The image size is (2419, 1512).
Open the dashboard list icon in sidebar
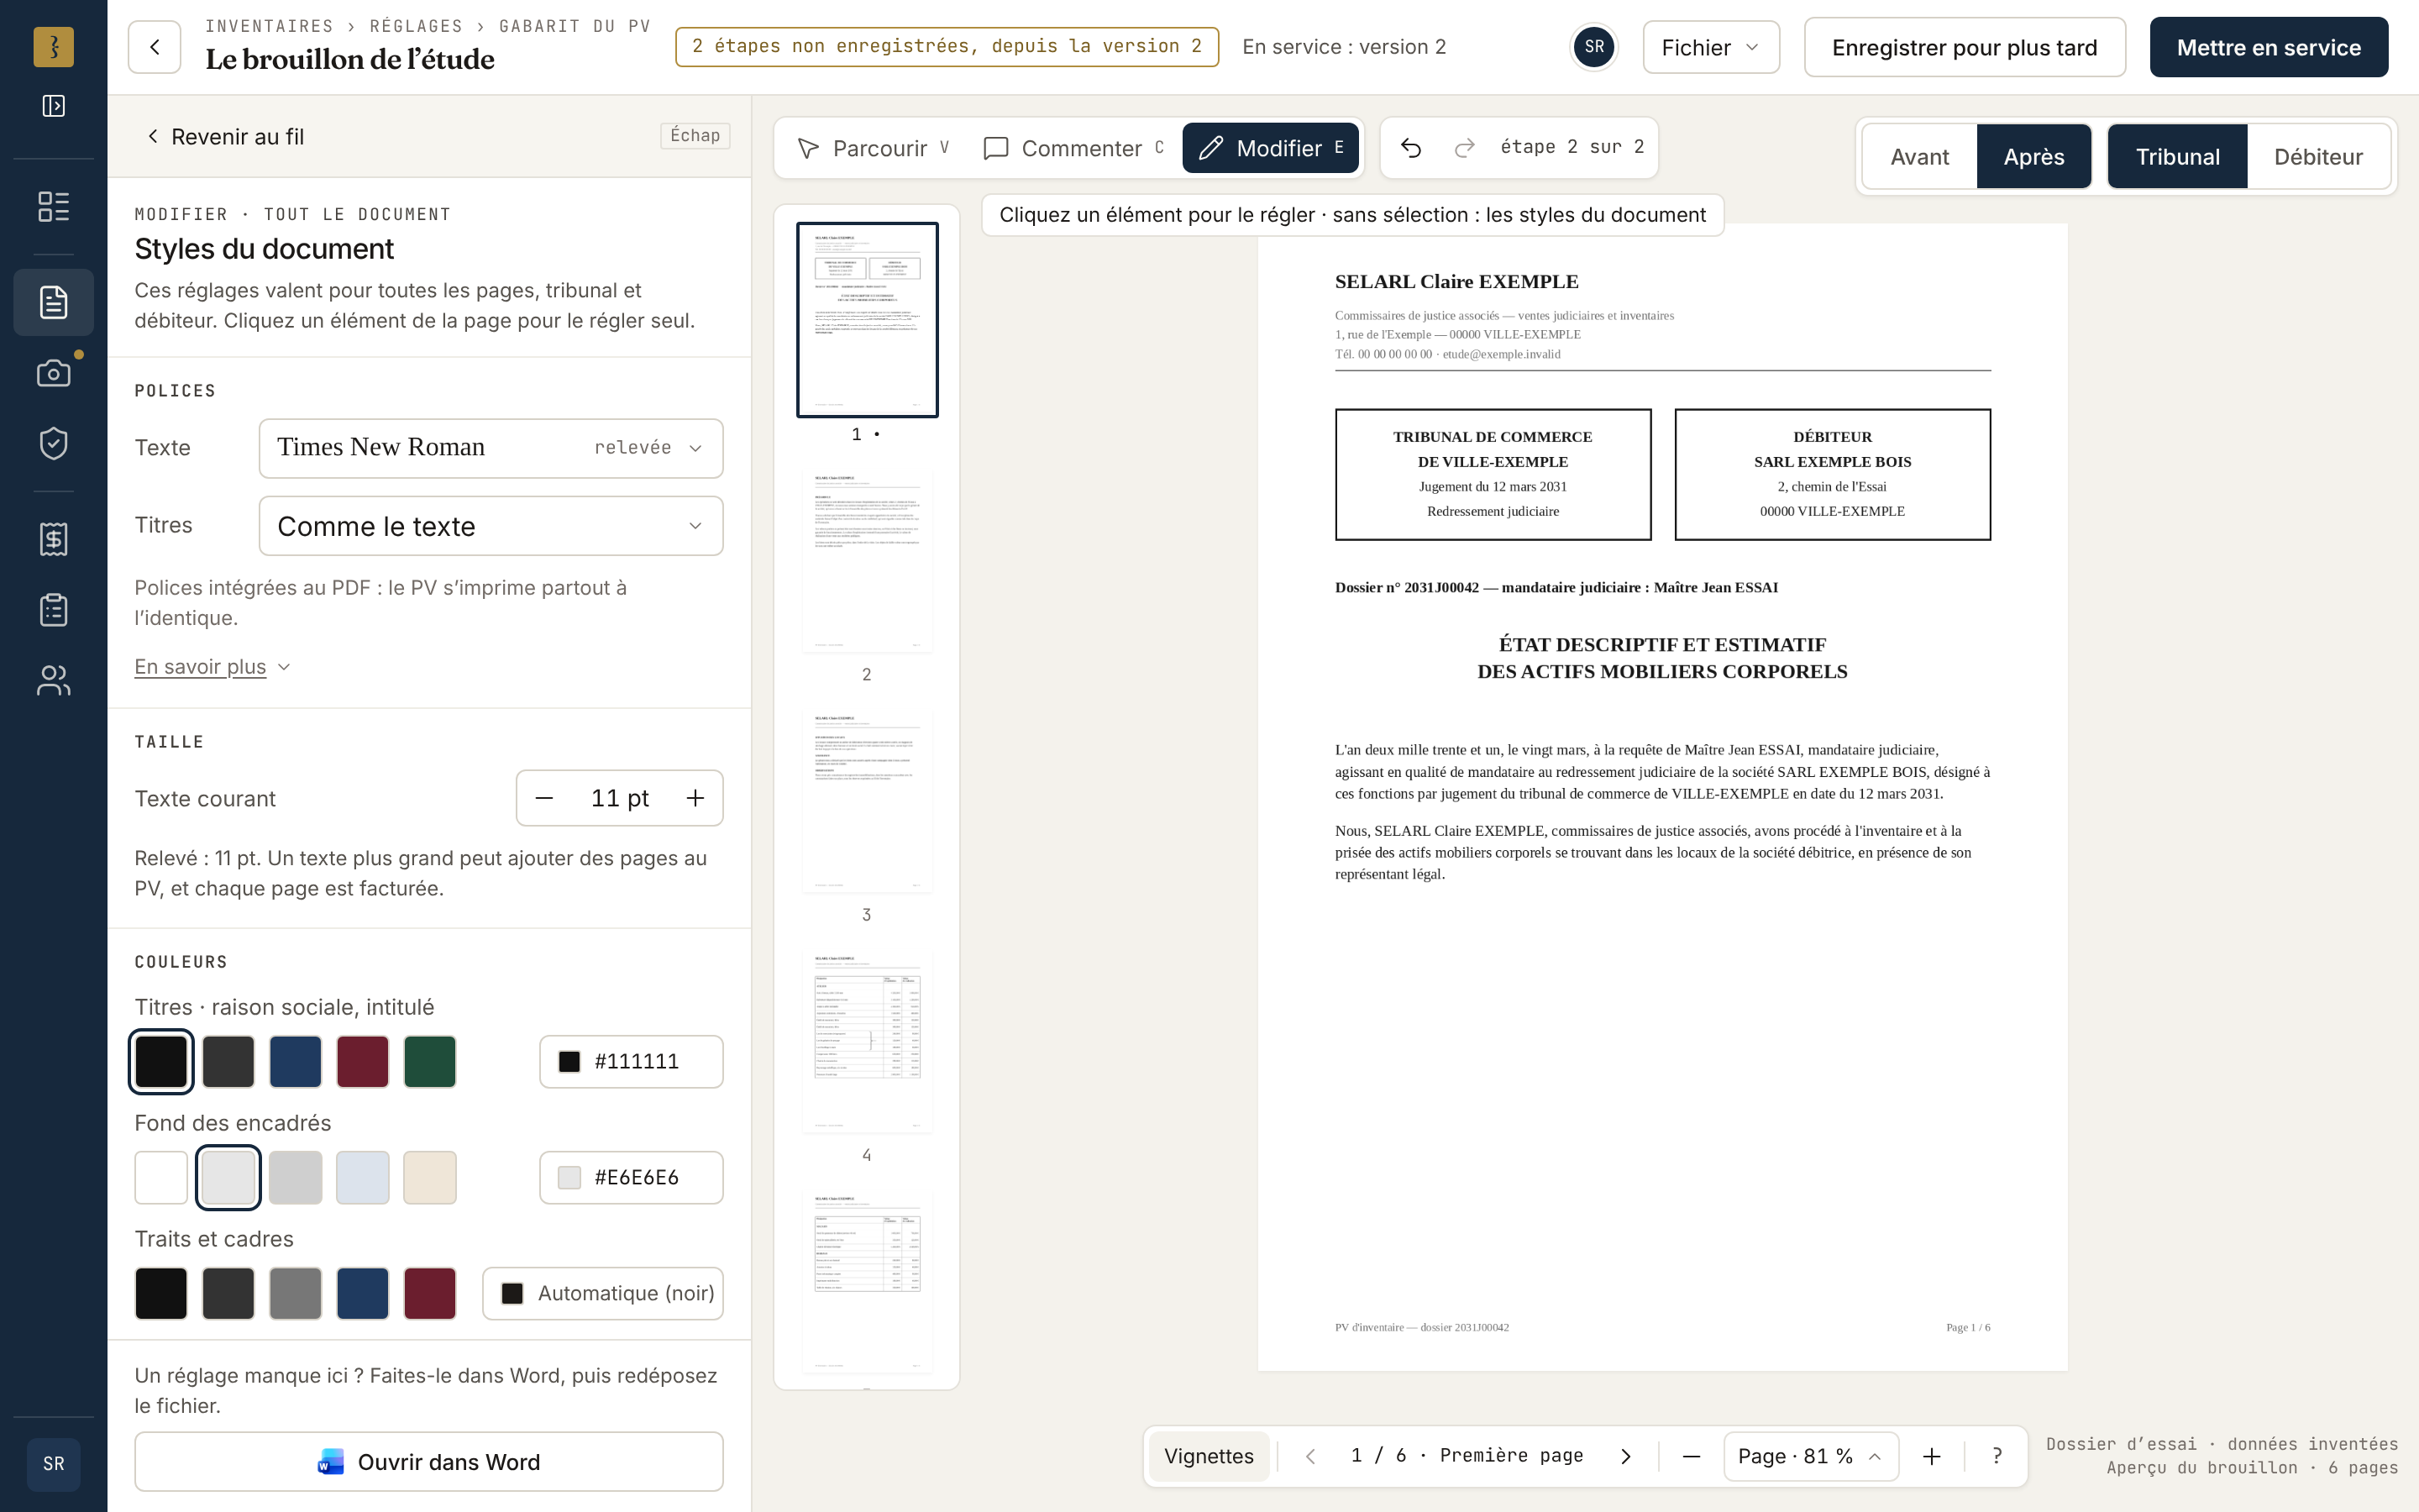[54, 206]
